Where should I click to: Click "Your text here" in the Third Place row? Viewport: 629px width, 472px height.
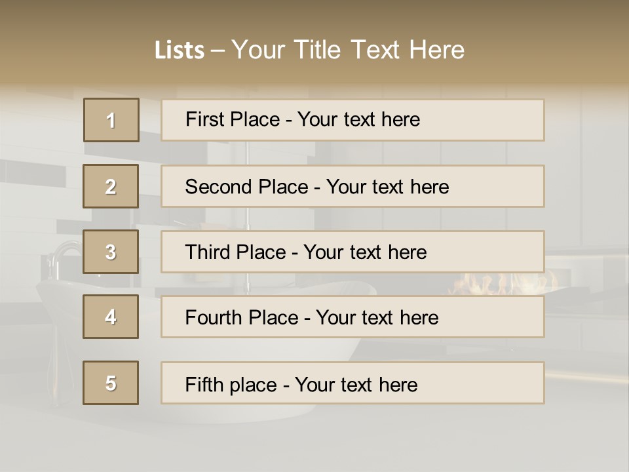pyautogui.click(x=365, y=252)
